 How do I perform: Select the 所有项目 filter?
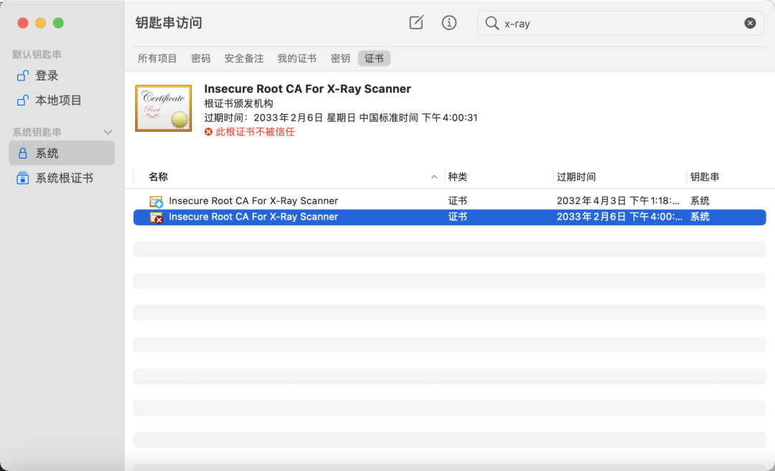[157, 58]
